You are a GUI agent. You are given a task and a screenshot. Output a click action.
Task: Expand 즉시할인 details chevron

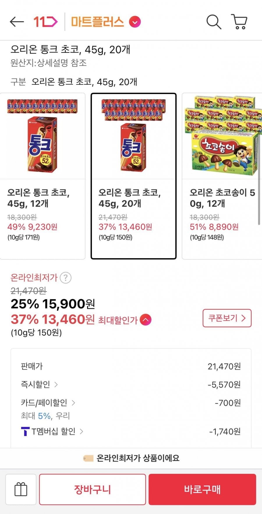pyautogui.click(x=56, y=384)
